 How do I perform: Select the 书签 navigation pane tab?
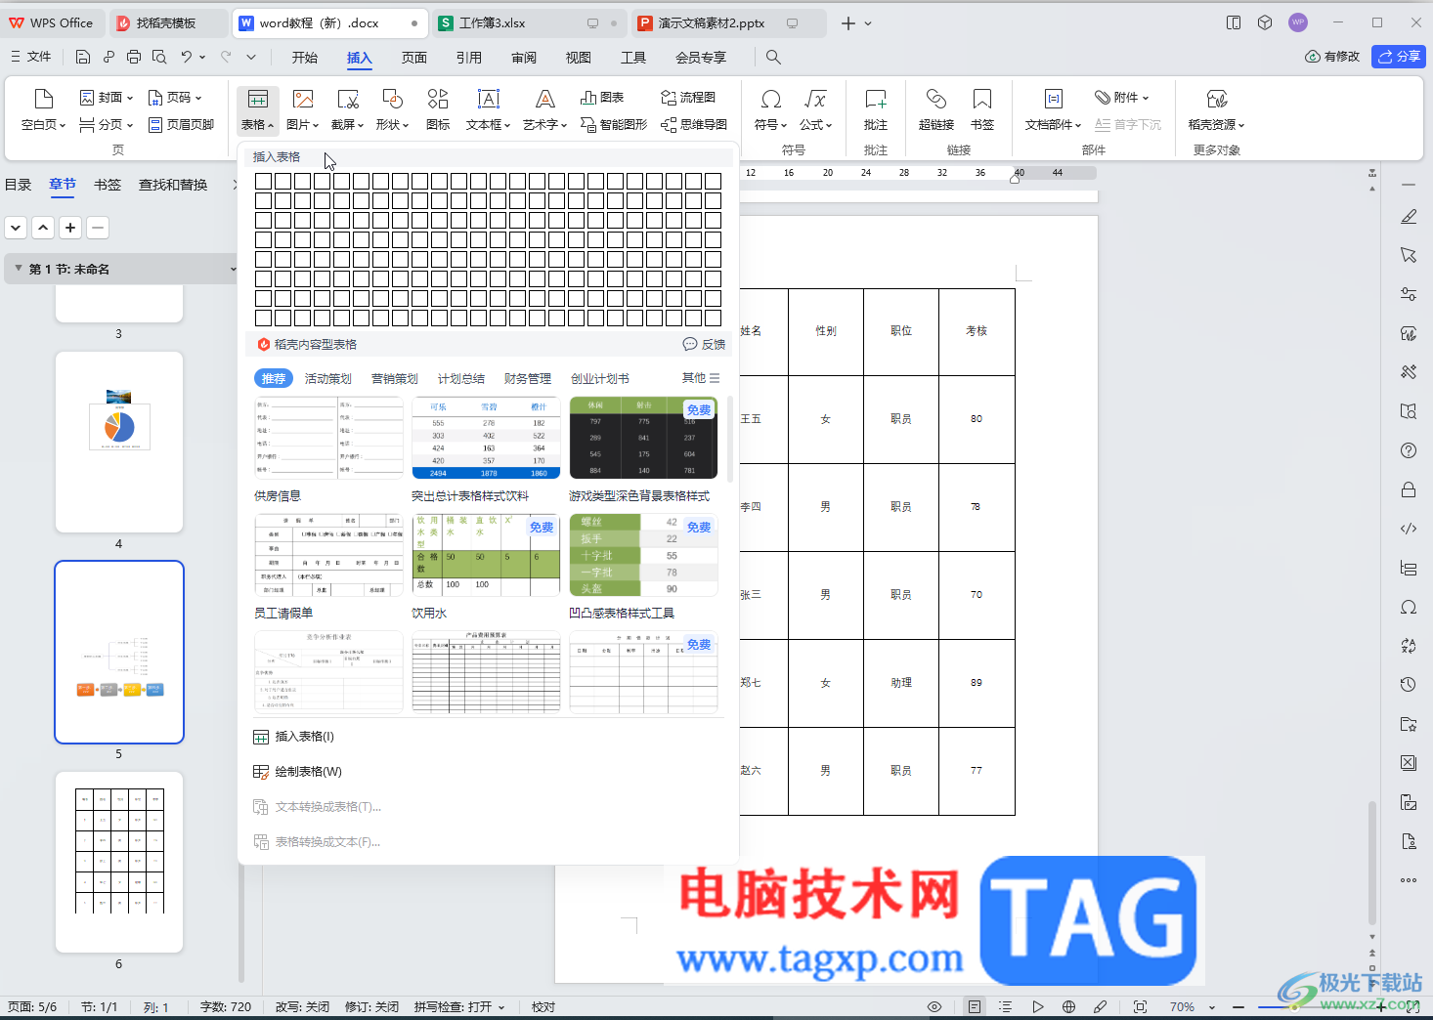[x=108, y=185]
